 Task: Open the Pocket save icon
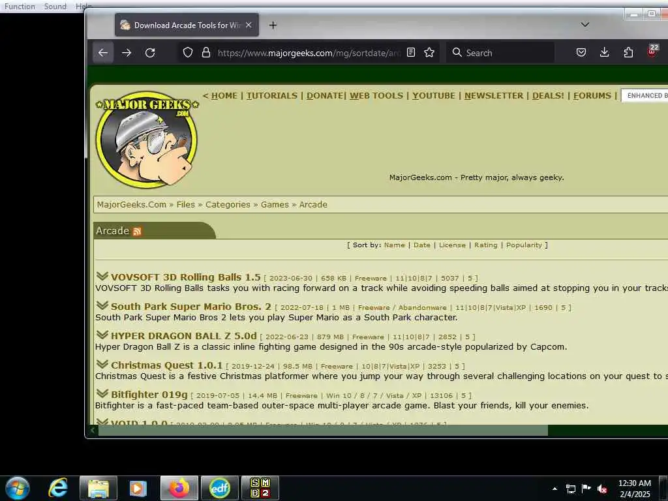click(581, 52)
